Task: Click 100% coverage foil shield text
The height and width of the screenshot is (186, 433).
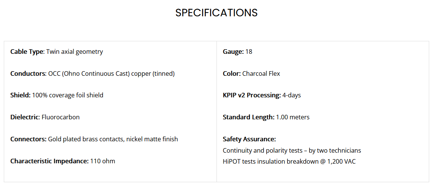Action: (x=68, y=95)
